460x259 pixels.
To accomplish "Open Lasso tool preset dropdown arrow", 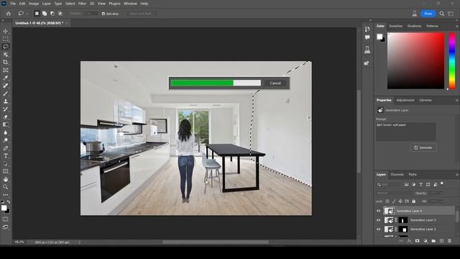I will [x=27, y=14].
